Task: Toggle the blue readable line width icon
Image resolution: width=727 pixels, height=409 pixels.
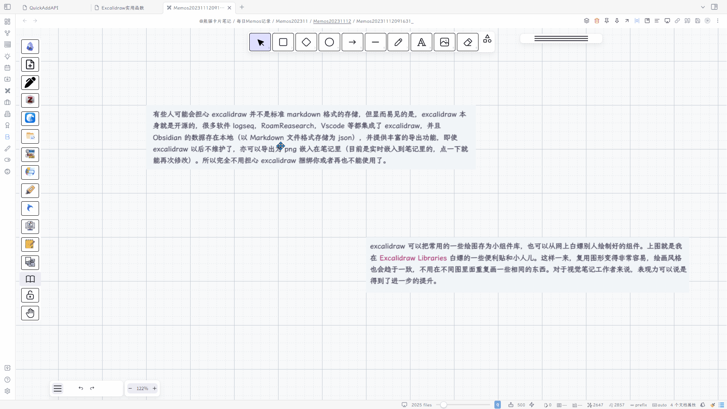Action: coord(637,21)
